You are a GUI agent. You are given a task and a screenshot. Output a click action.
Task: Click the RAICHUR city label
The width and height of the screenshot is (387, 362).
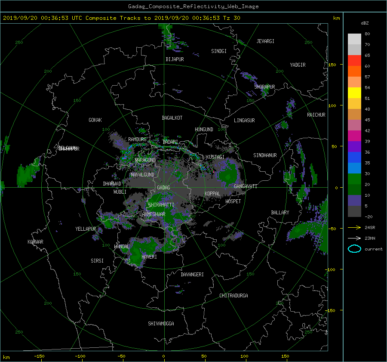pos(316,115)
